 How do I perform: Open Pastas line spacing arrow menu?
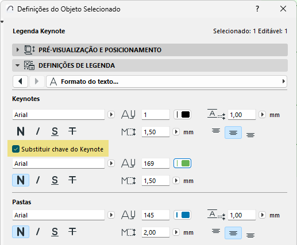[x=262, y=215]
